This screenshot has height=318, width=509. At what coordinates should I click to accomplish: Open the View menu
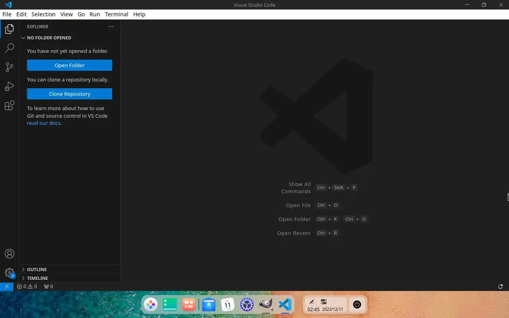[x=66, y=14]
